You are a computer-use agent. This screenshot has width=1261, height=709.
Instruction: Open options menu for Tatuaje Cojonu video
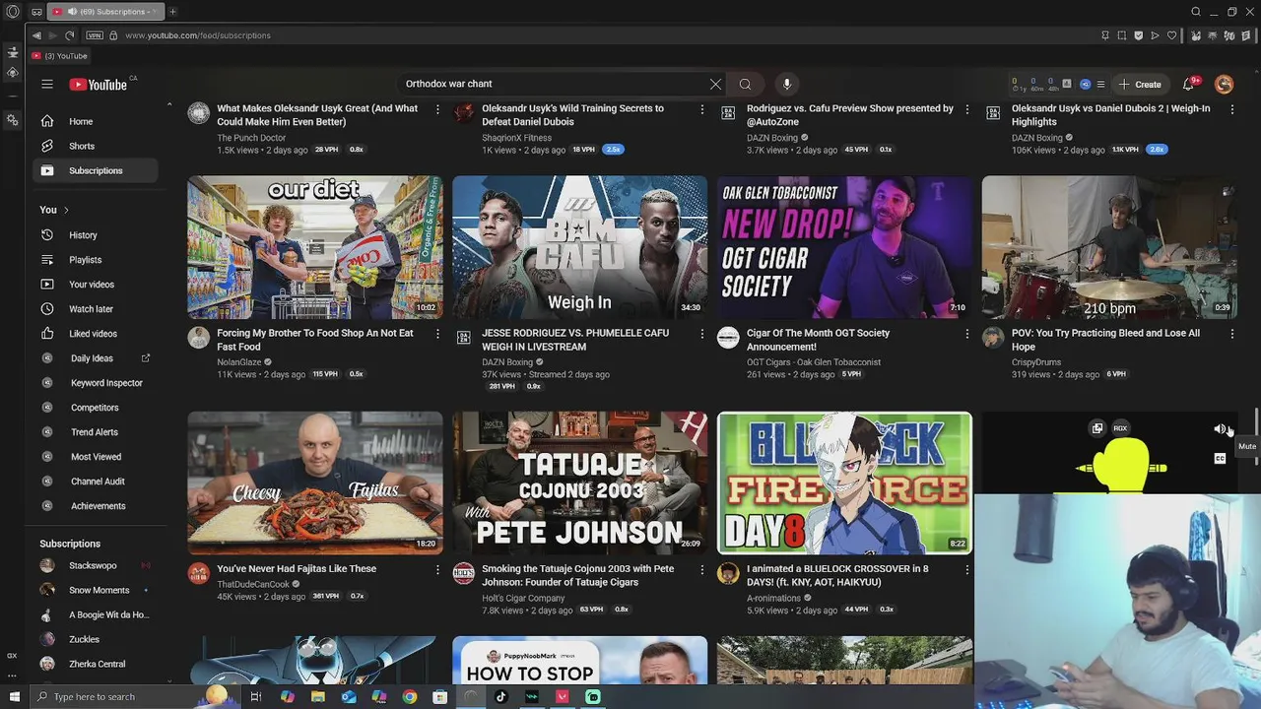[702, 569]
